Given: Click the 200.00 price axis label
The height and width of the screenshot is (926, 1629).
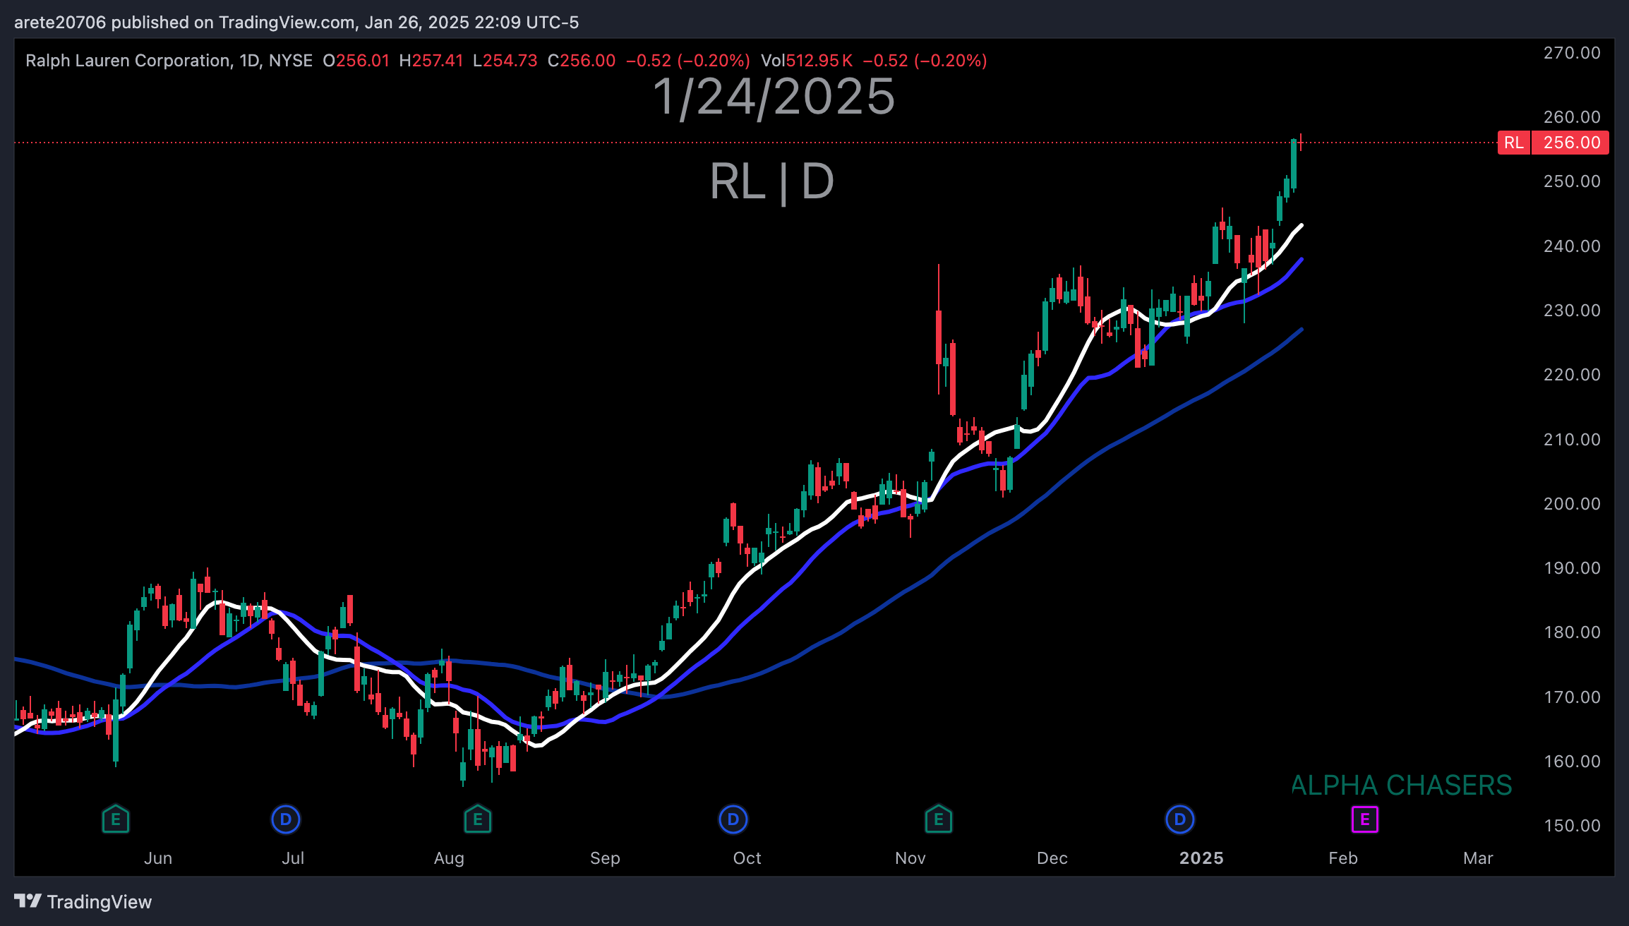Looking at the screenshot, I should tap(1572, 504).
